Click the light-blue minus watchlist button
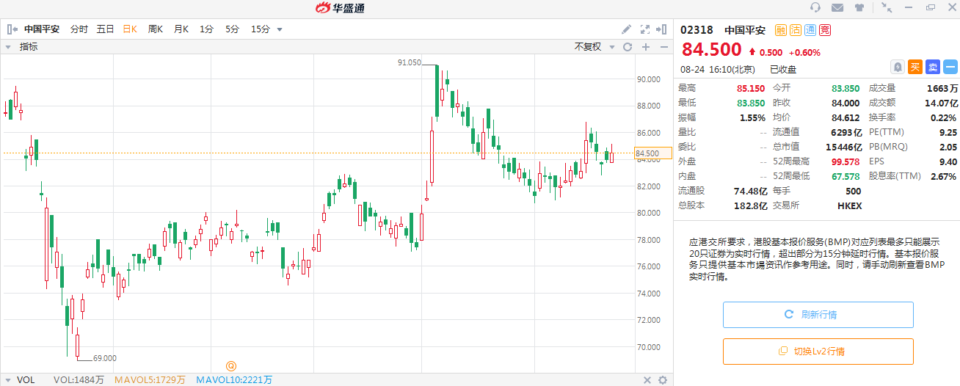Screen dimensions: 960x386 [950, 67]
